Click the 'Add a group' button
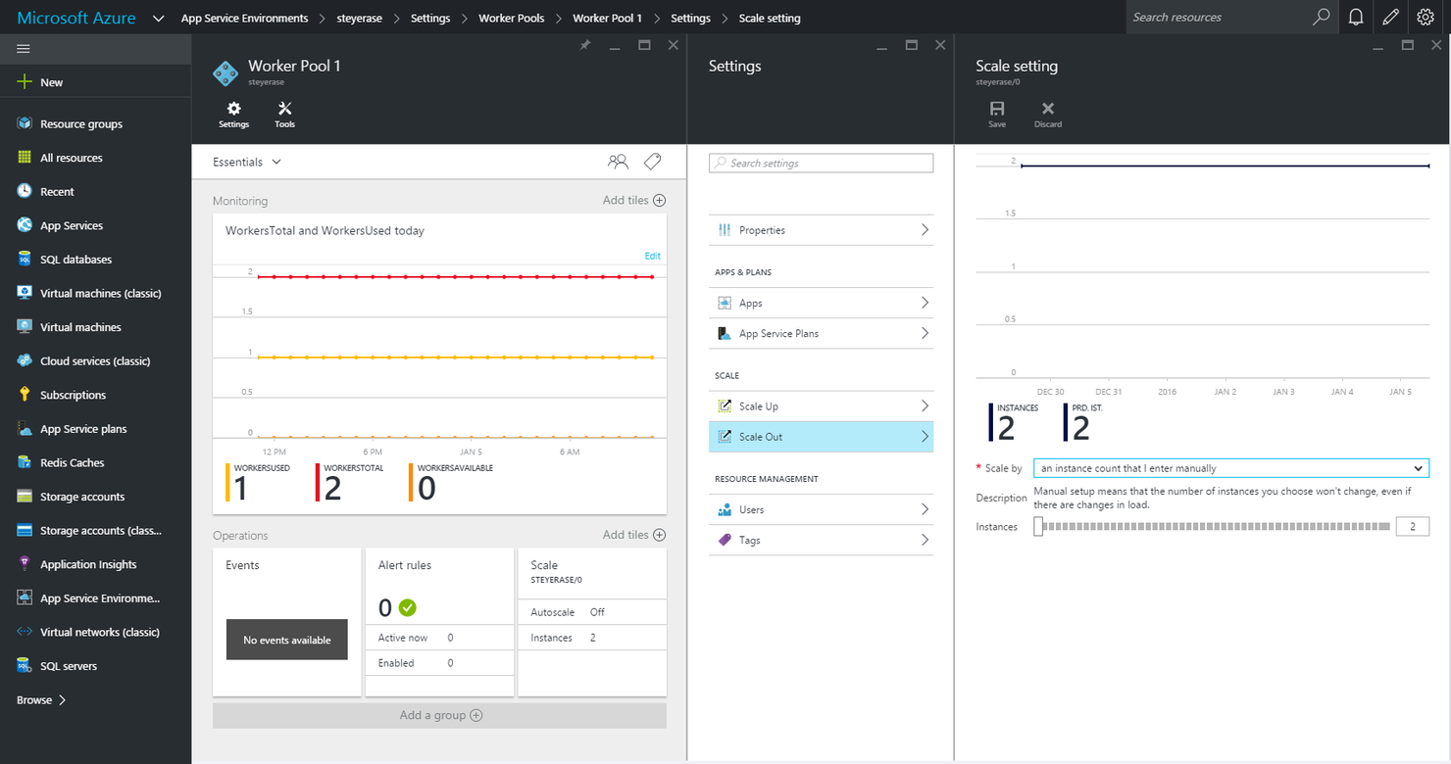 [439, 715]
